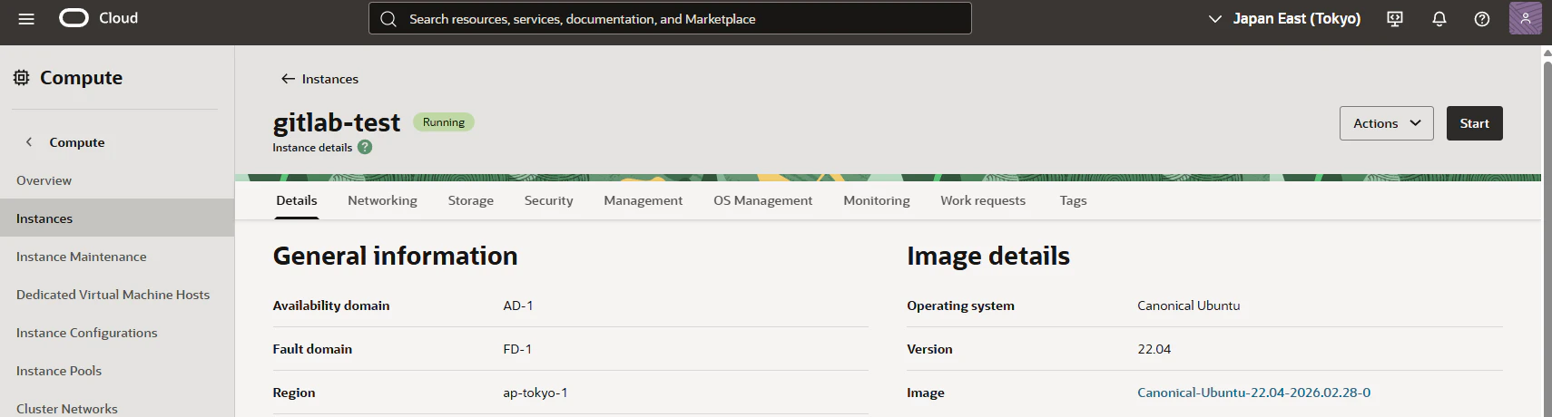Open the Cloud Shell developer tools icon
The width and height of the screenshot is (1552, 417).
pos(1395,18)
